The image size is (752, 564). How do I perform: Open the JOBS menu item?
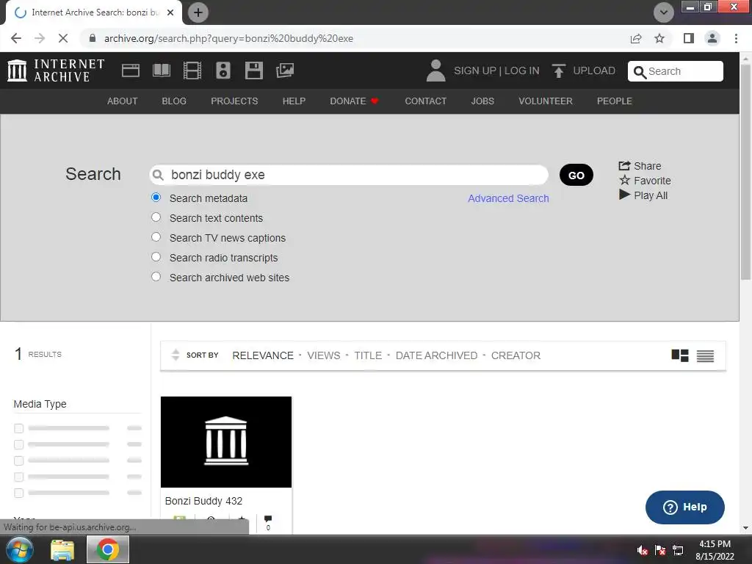[482, 101]
